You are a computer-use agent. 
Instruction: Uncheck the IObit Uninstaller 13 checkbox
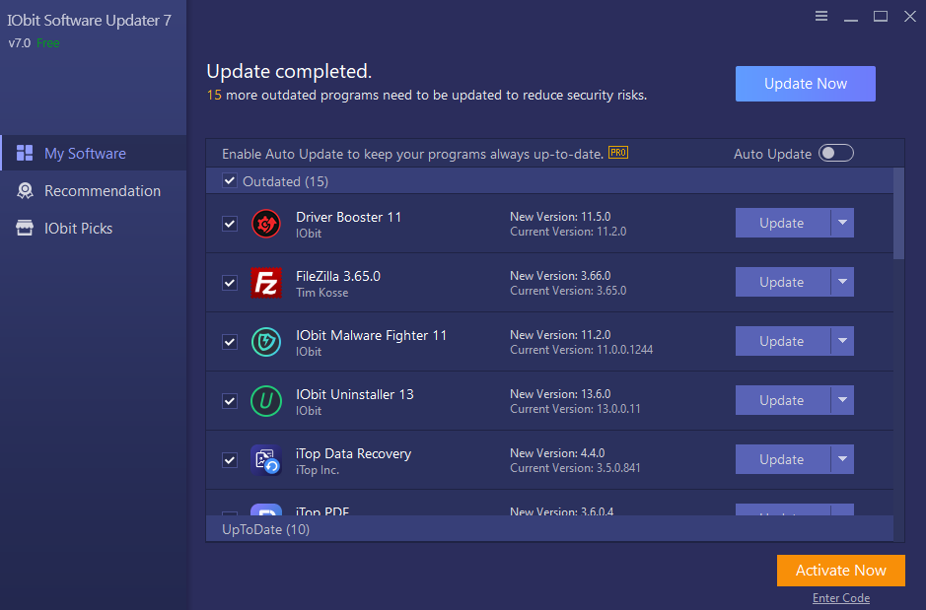click(x=230, y=400)
